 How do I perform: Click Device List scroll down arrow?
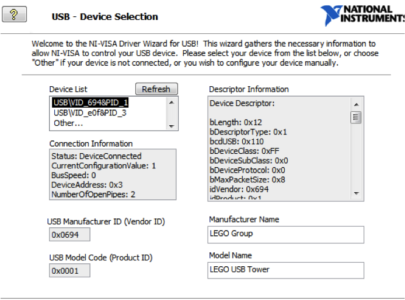(172, 126)
